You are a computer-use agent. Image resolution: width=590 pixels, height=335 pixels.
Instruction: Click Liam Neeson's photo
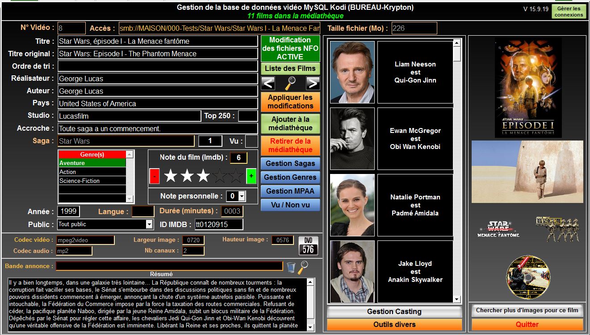coord(352,72)
